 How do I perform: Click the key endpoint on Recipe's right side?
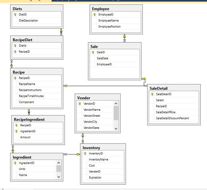click(65, 86)
